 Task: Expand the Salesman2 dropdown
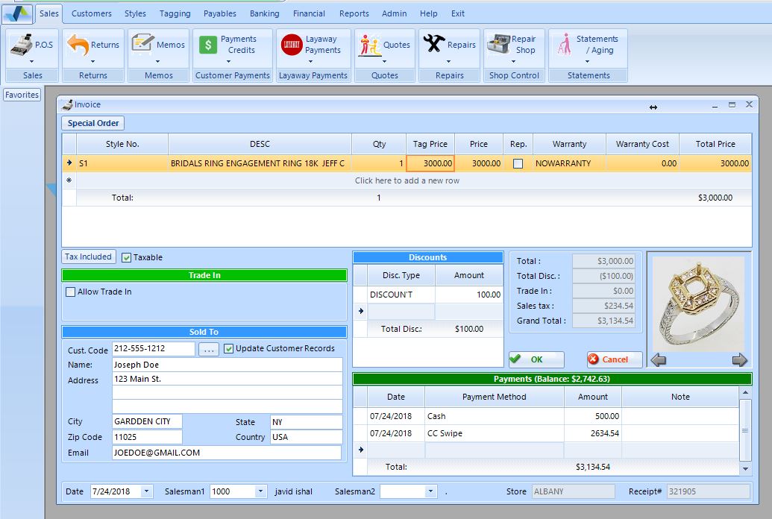[x=430, y=491]
